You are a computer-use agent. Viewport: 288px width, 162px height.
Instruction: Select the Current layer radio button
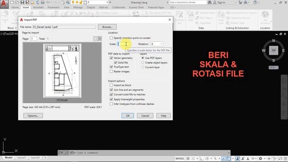pyautogui.click(x=143, y=67)
